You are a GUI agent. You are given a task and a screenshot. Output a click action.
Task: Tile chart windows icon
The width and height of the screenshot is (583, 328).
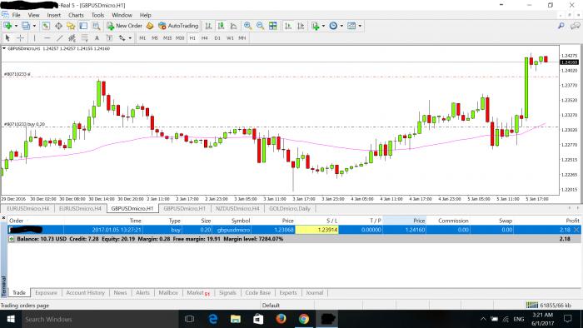pos(273,26)
